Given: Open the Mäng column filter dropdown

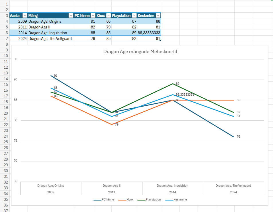Looking at the screenshot, I should click(71, 16).
